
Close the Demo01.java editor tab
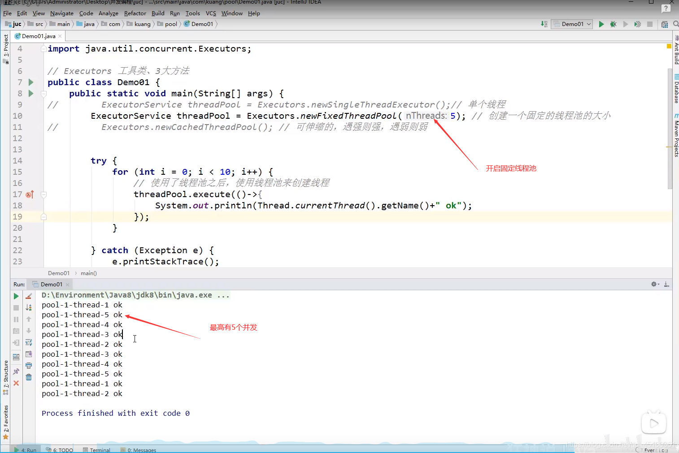[x=60, y=36]
